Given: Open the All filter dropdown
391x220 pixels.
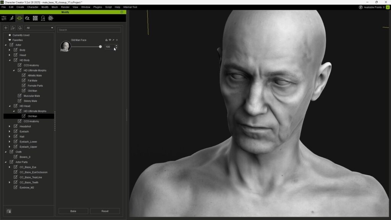Looking at the screenshot, I should [x=40, y=28].
